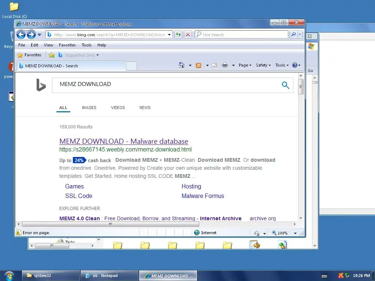Click the horizontal scrollbar thumb in IE
Viewport: 375px width, 281px height.
coord(111,224)
